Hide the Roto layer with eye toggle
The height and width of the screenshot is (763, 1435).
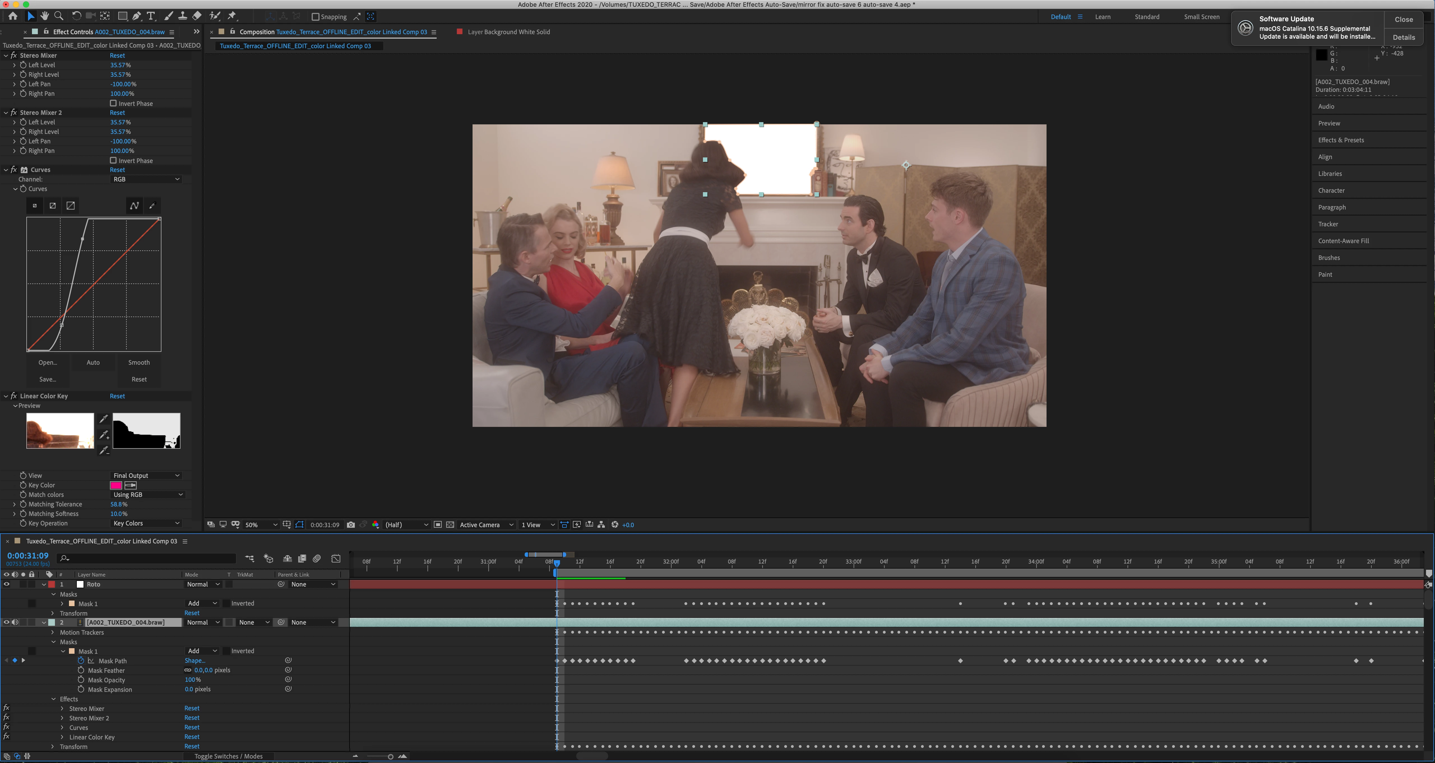(7, 584)
